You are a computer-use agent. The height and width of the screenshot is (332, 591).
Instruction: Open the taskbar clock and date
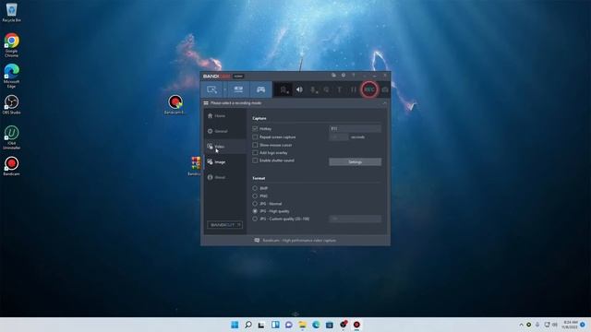coord(570,325)
